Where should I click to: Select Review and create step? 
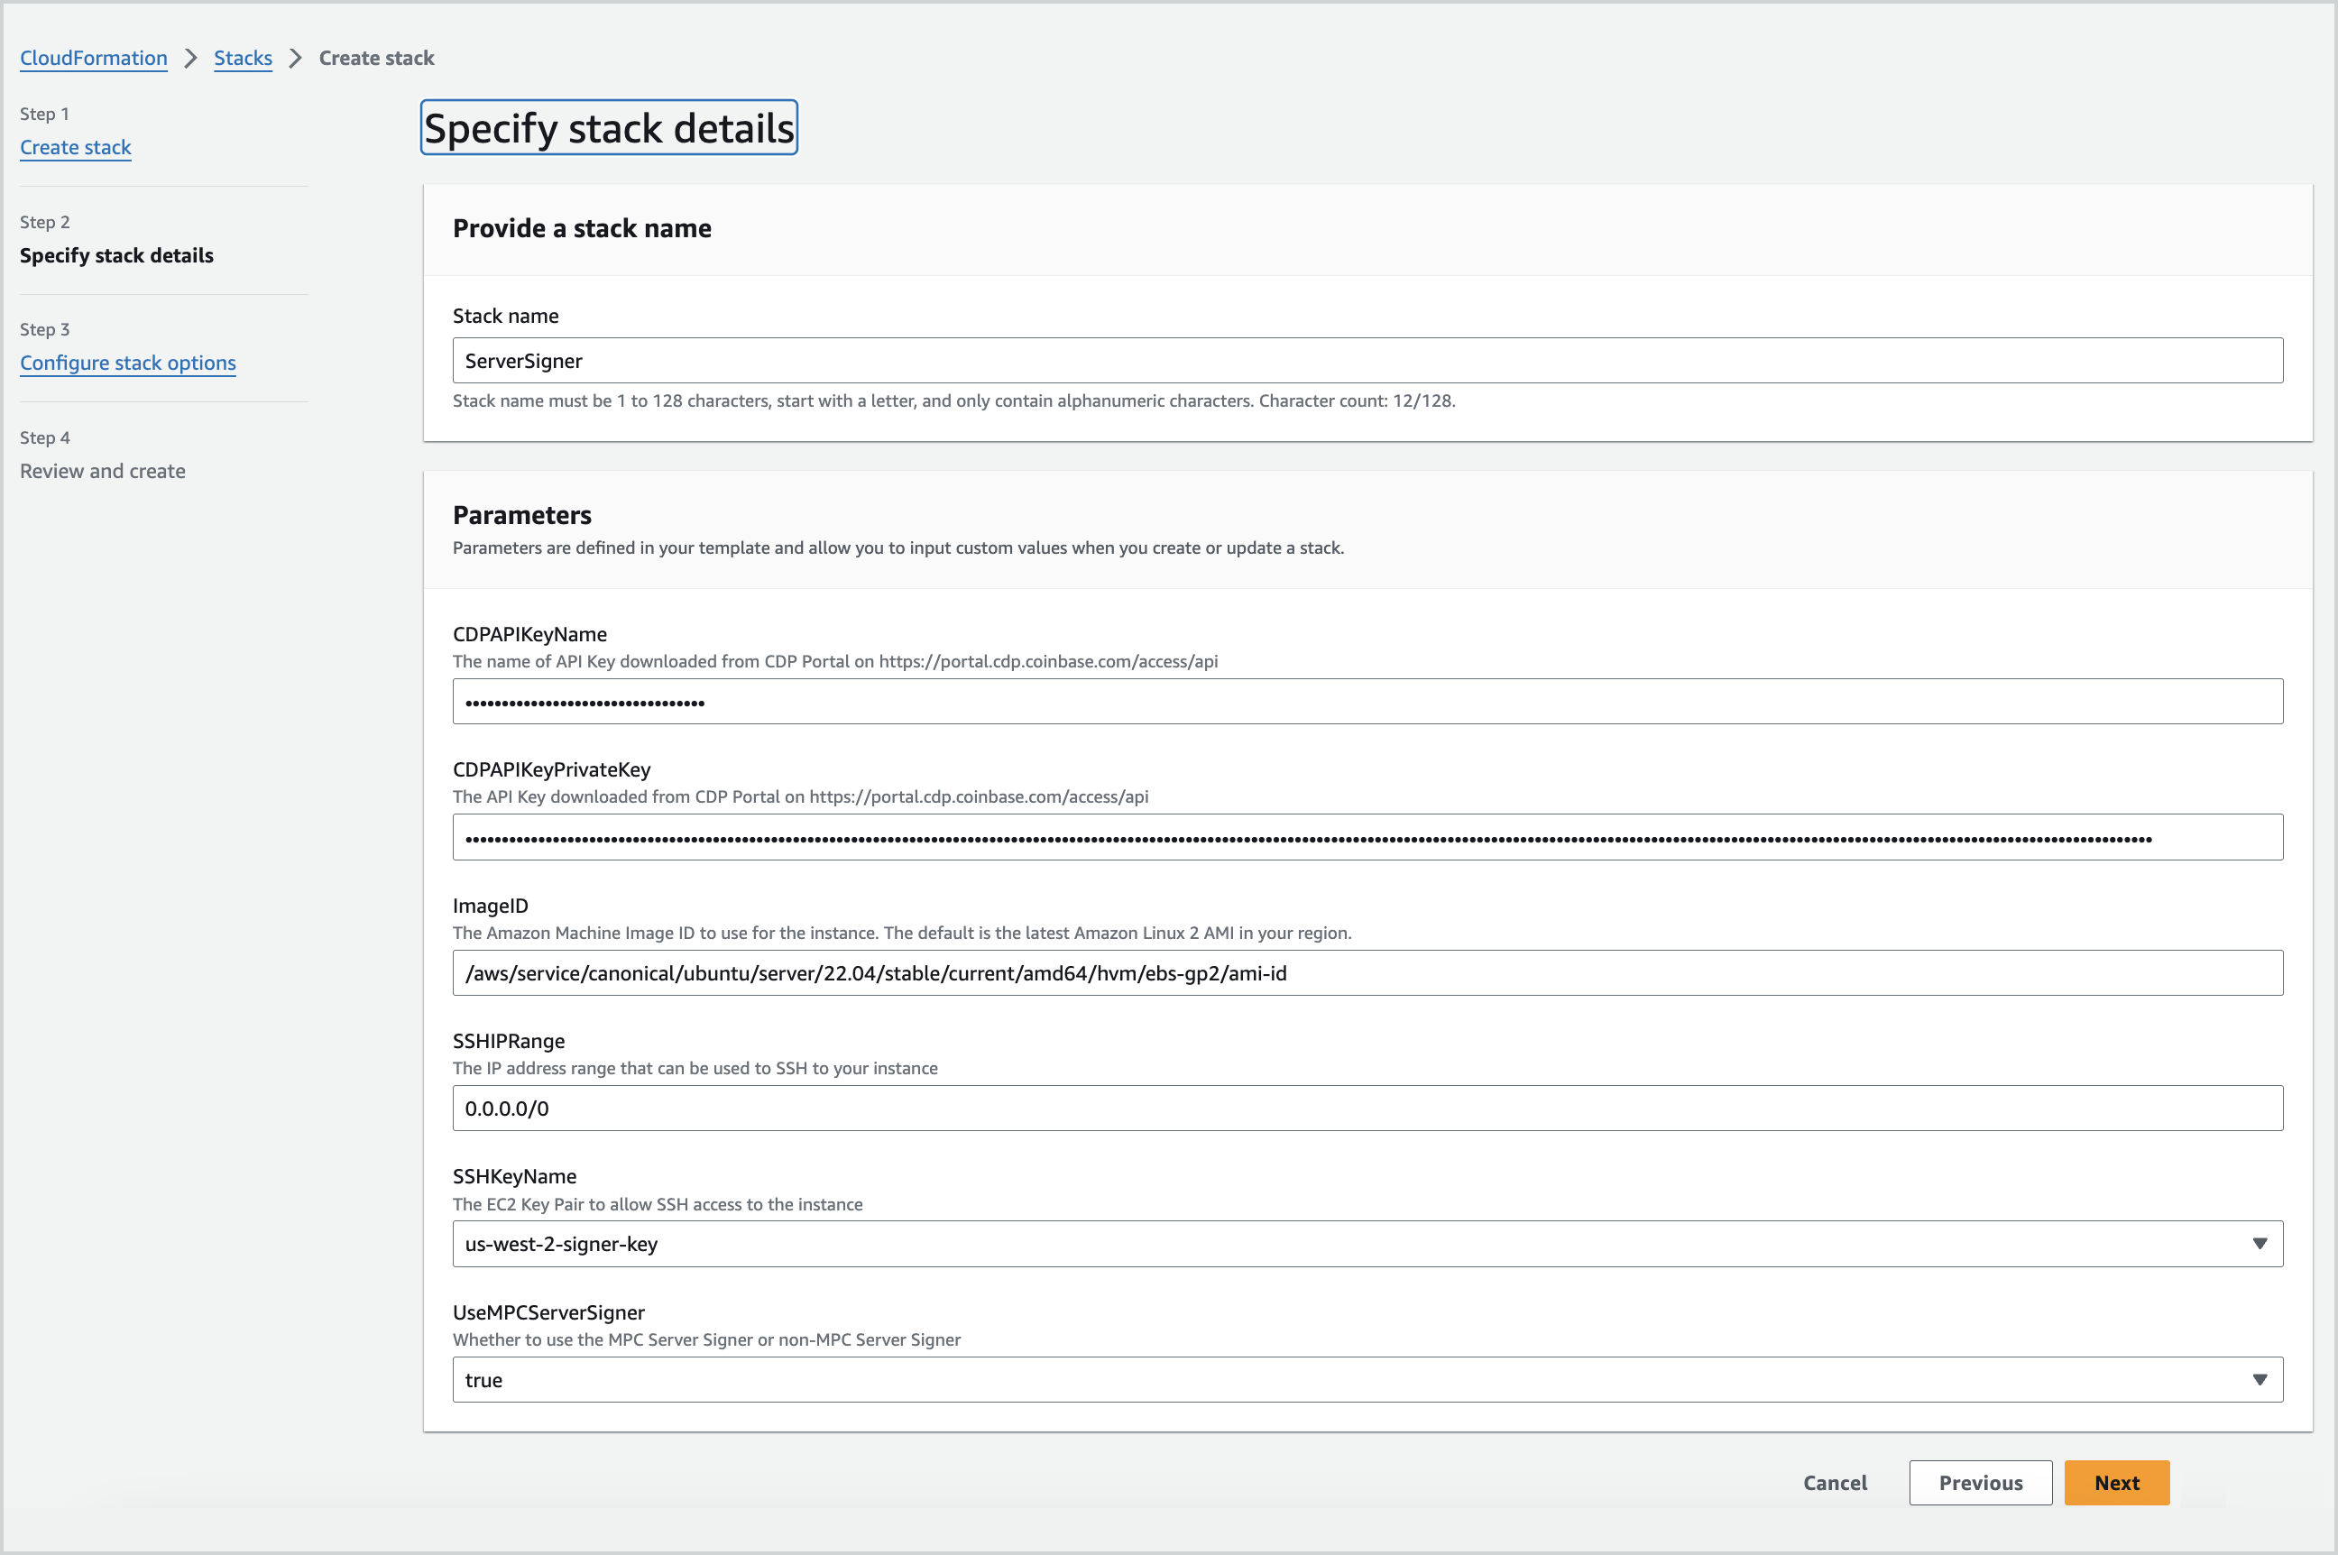point(102,470)
